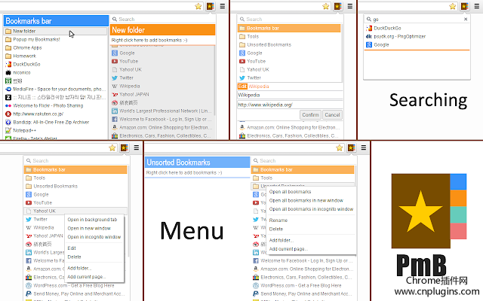Choose Edit in the Yahoo! UK context menu

[72, 248]
